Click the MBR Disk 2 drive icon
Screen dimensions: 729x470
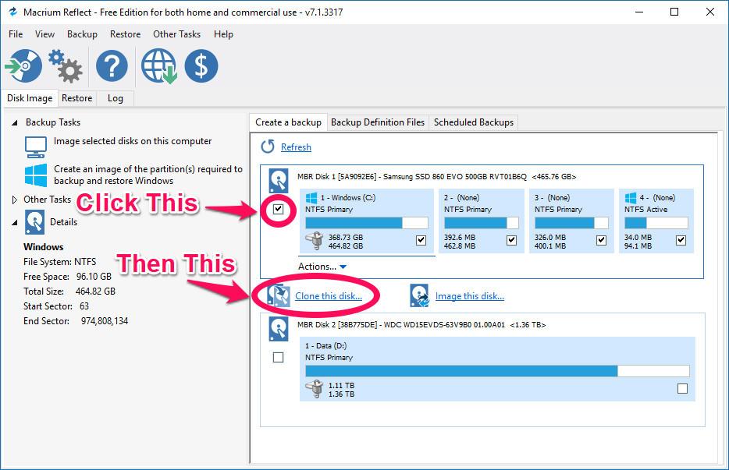279,329
